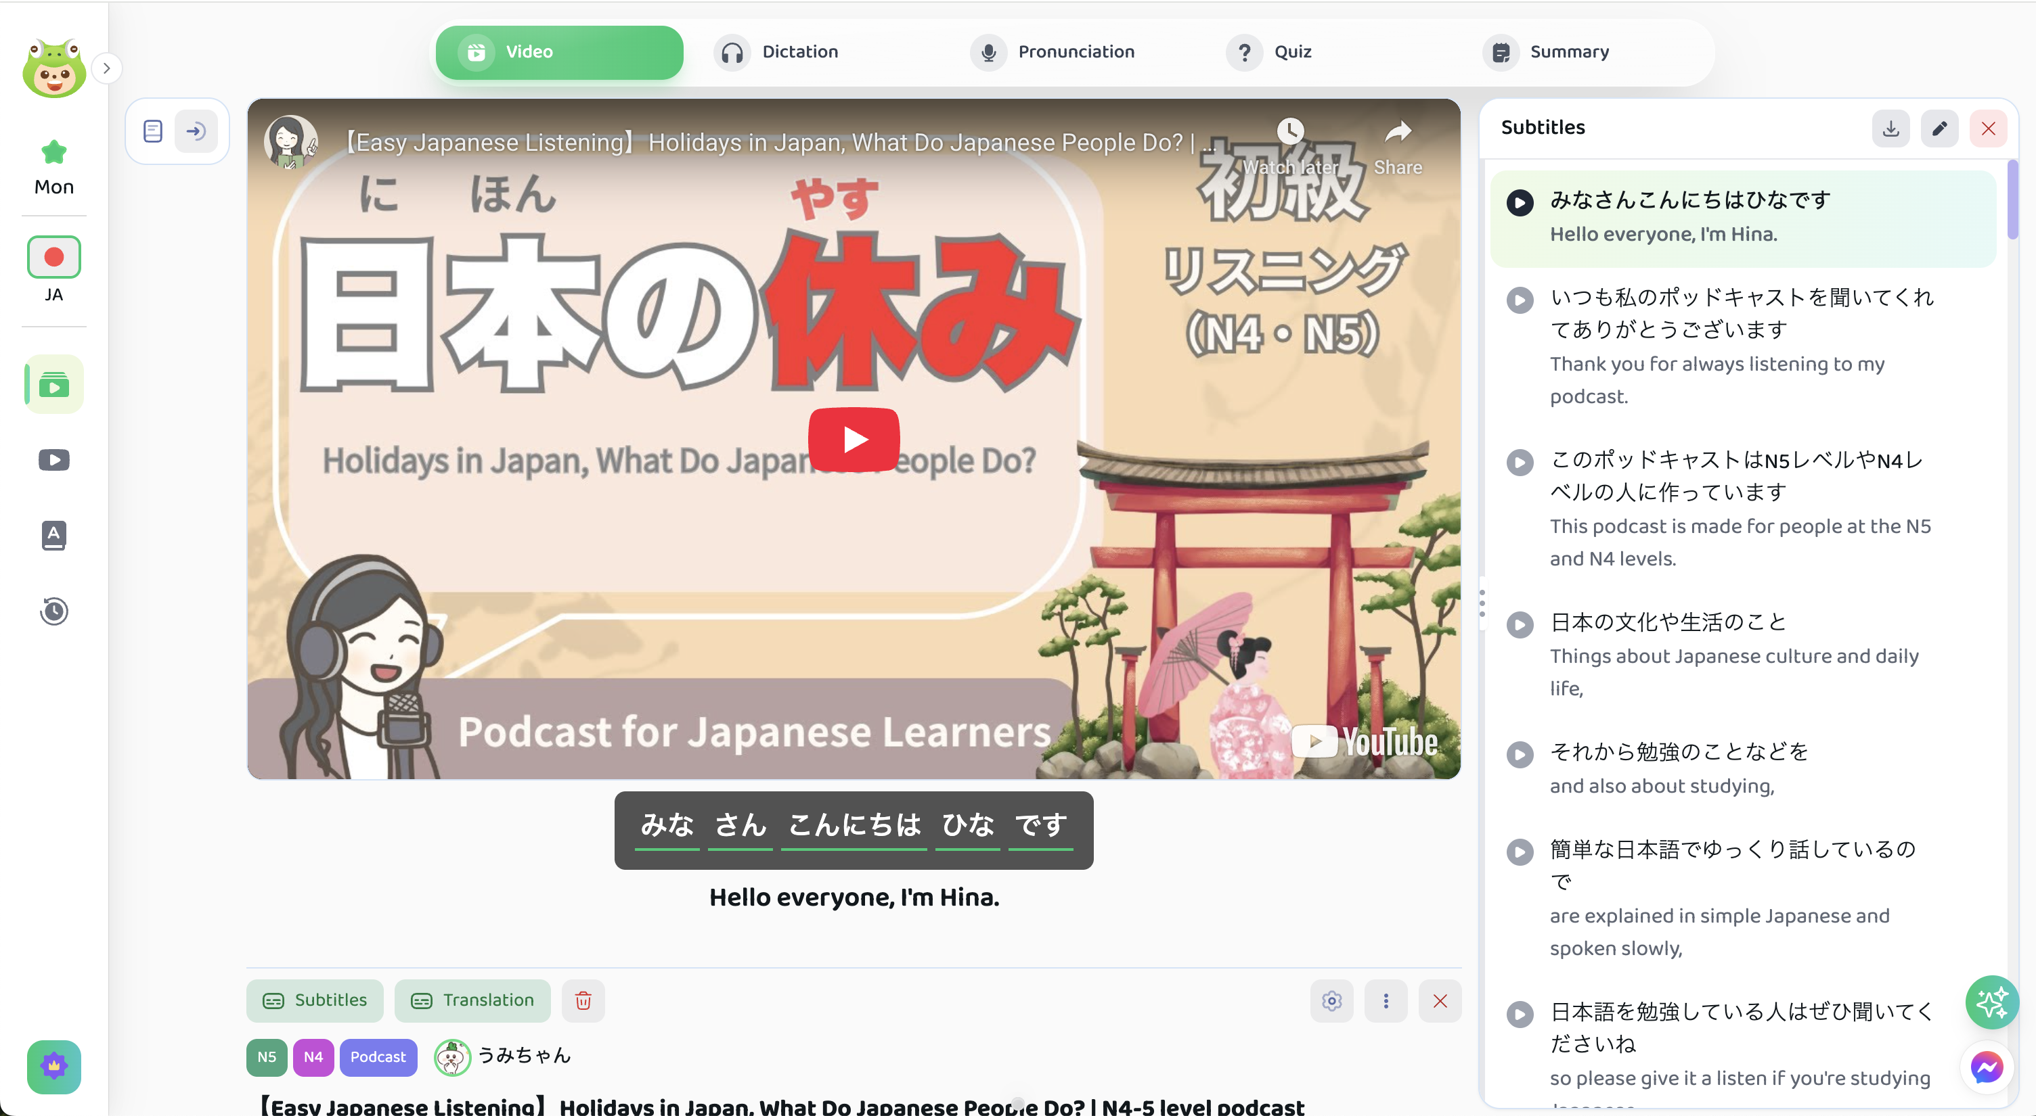2036x1116 pixels.
Task: Toggle the Translation display button
Action: [472, 1001]
